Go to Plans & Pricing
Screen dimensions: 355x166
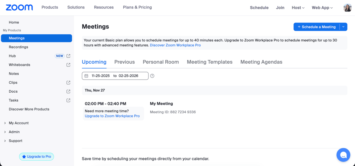click(x=138, y=7)
